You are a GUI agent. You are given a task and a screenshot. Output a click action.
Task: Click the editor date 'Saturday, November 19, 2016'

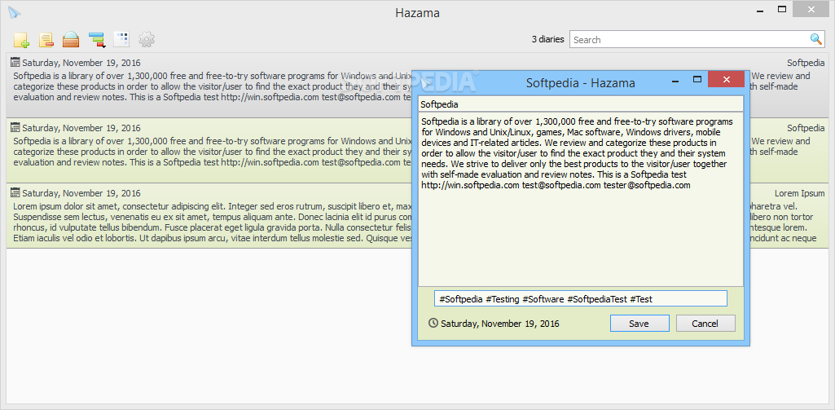[500, 324]
